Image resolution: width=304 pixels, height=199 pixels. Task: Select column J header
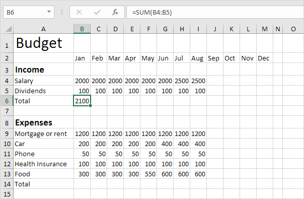click(x=215, y=29)
